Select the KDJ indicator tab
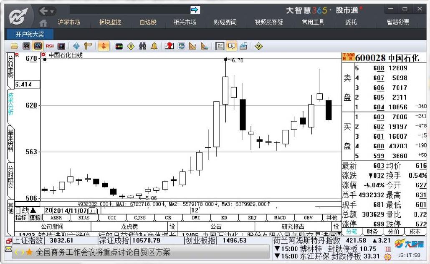The width and height of the screenshot is (430, 264). [252, 218]
